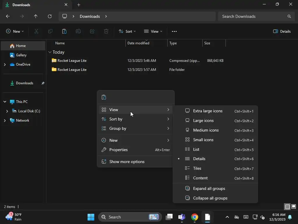Select the Details view option in submenu
Screen dimensions: 298x224
[215, 159]
